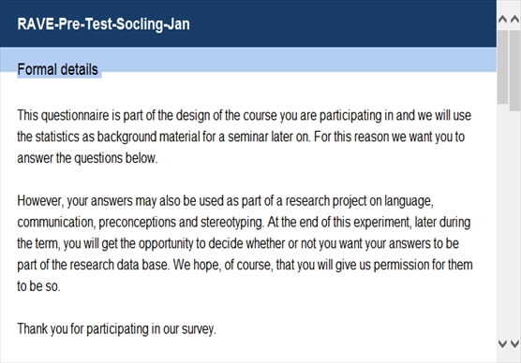Click the outer scrollbar down arrow
The width and height of the screenshot is (521, 363).
click(x=514, y=343)
